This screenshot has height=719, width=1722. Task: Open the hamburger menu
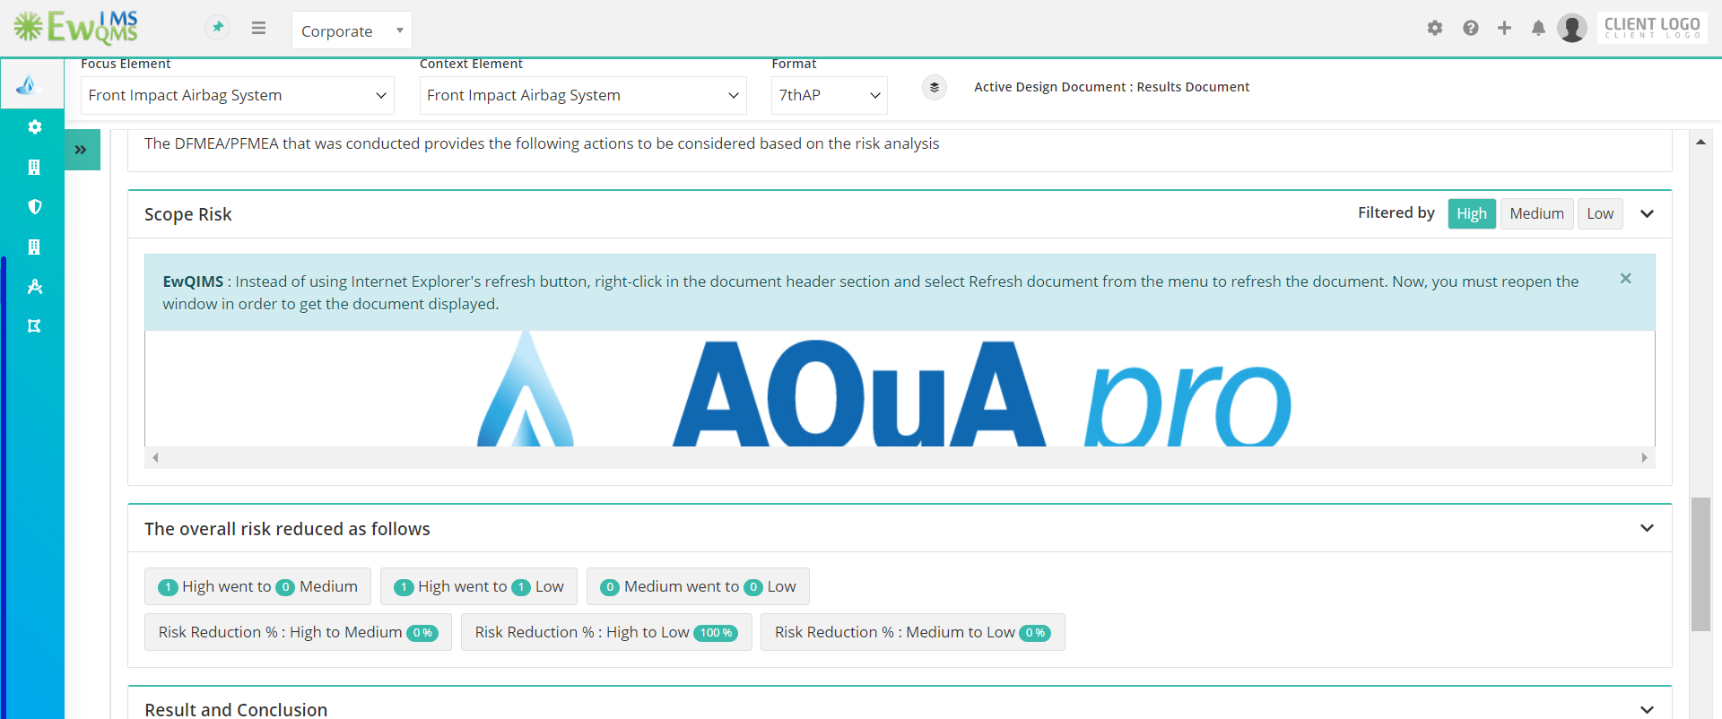tap(258, 28)
